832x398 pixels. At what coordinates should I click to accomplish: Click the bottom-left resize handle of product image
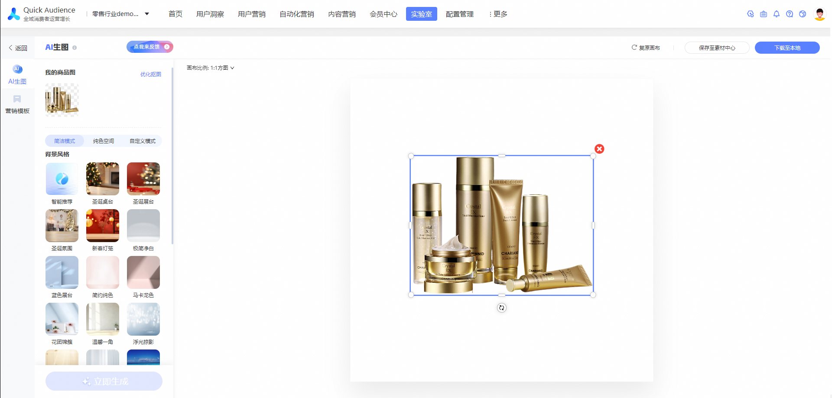tap(411, 295)
